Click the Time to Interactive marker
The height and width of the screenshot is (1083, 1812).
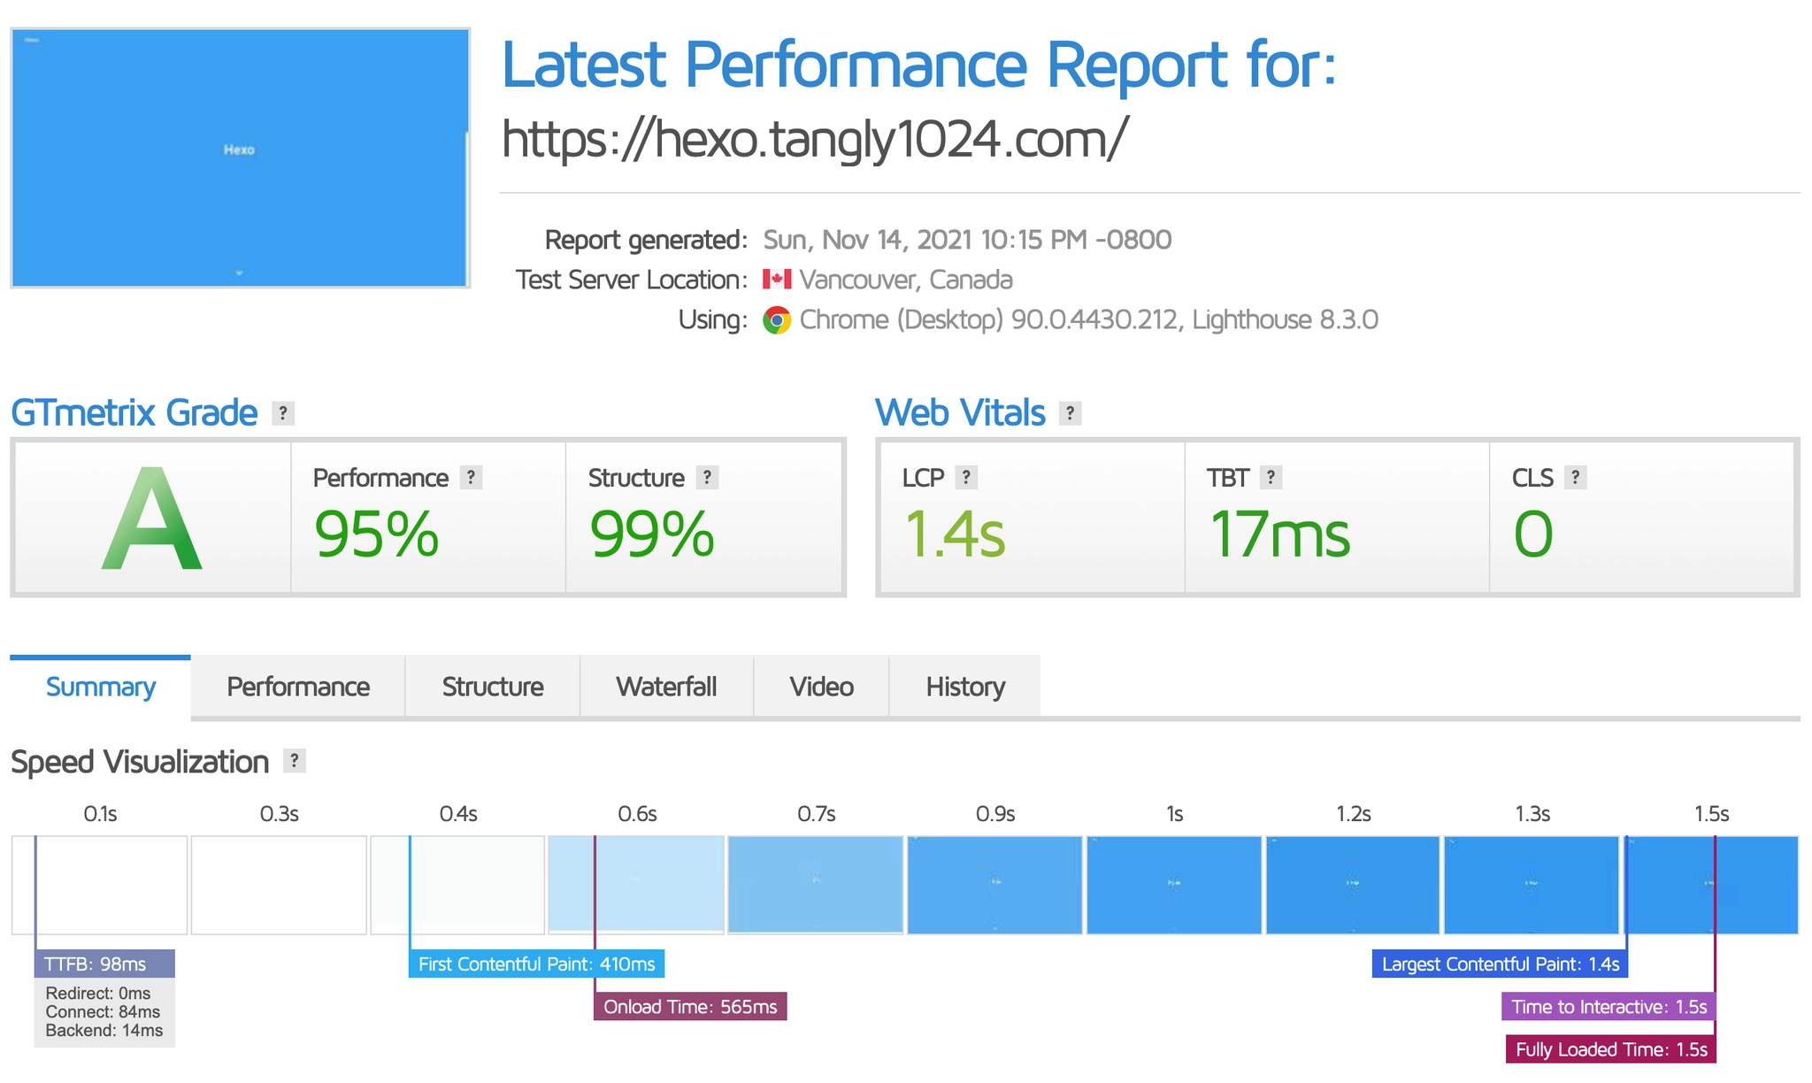click(x=1609, y=1007)
